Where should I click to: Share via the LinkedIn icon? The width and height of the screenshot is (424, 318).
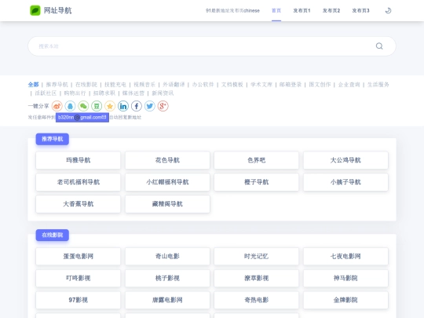[123, 106]
